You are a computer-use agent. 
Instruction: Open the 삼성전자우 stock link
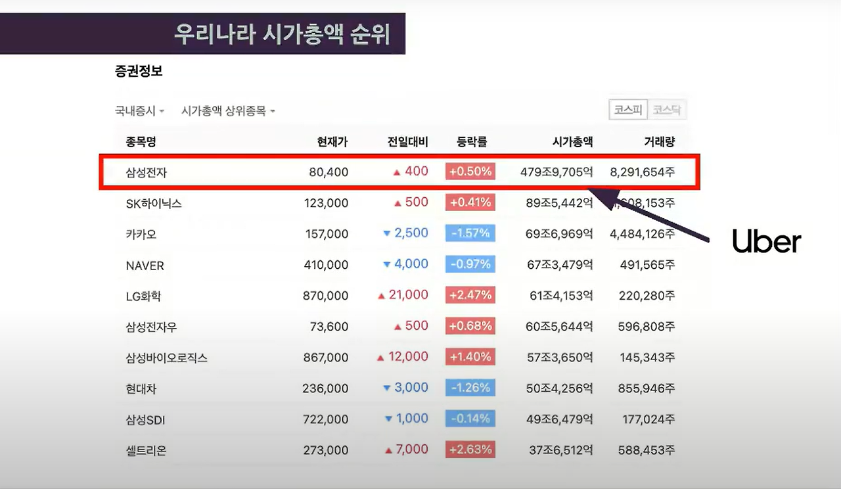click(x=150, y=327)
